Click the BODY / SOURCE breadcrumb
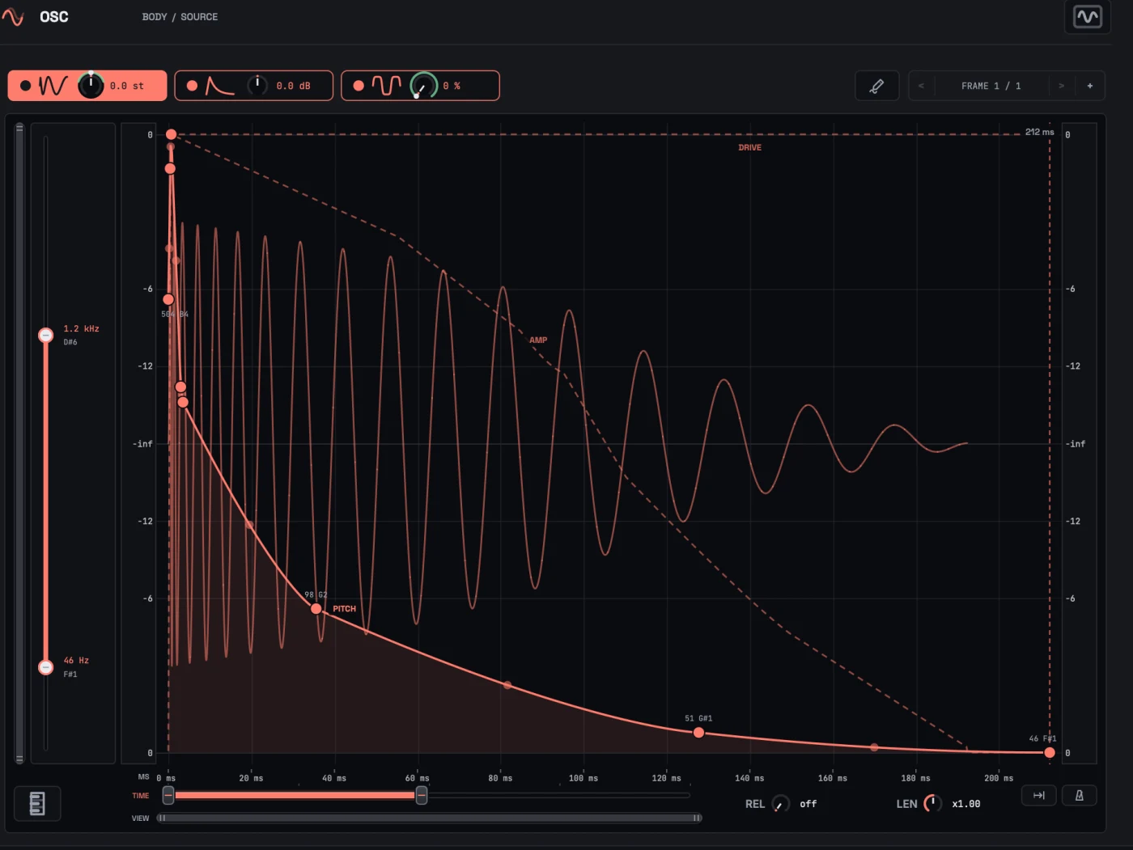Viewport: 1133px width, 850px height. click(180, 17)
